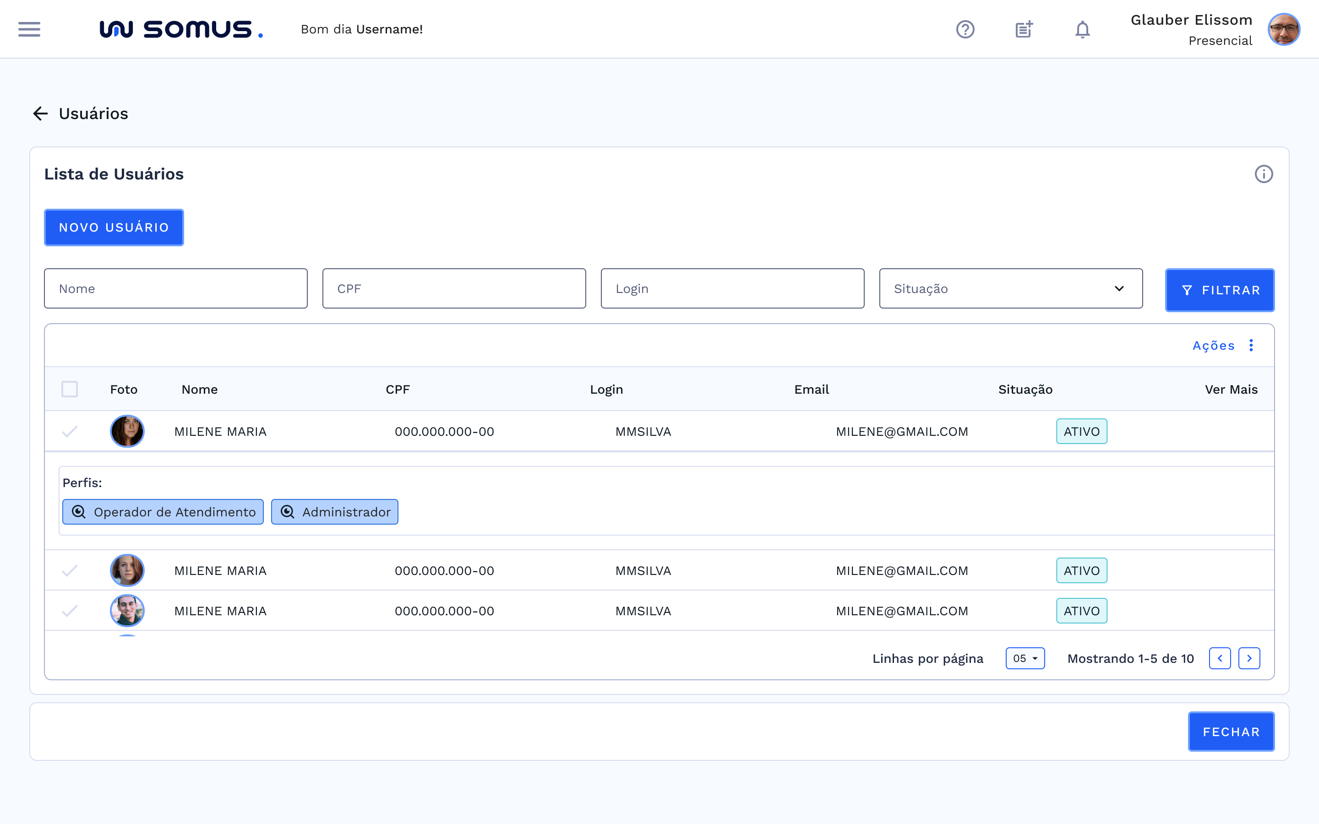Click the back arrow beside Usuários
The image size is (1319, 824).
[40, 114]
